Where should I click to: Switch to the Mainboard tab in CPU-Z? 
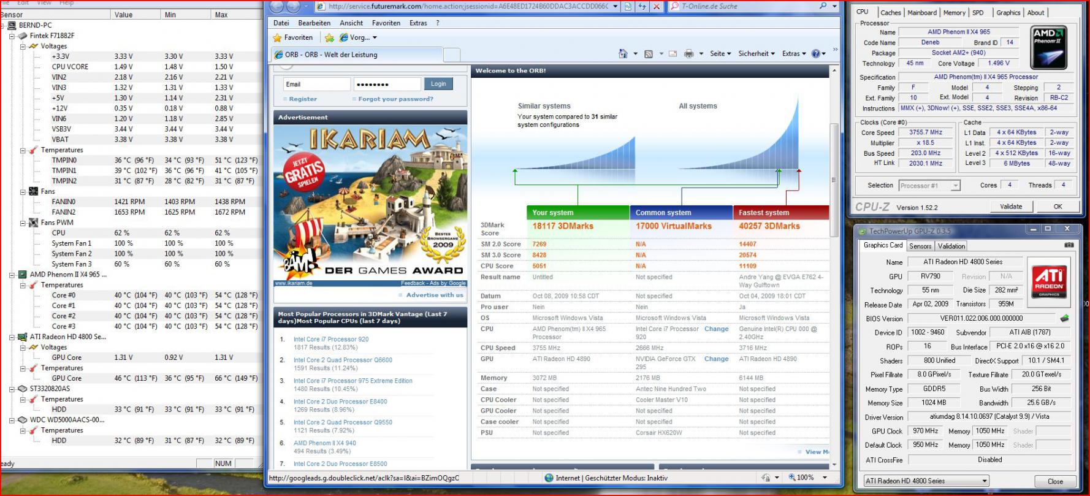(x=922, y=12)
